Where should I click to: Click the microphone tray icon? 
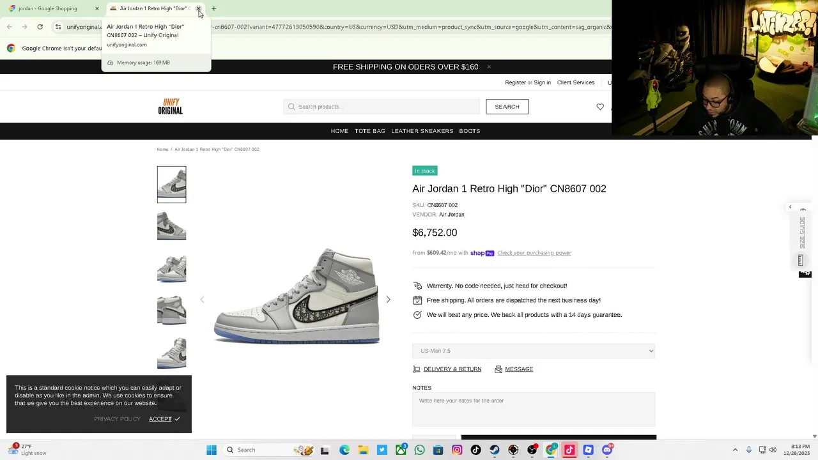749,450
